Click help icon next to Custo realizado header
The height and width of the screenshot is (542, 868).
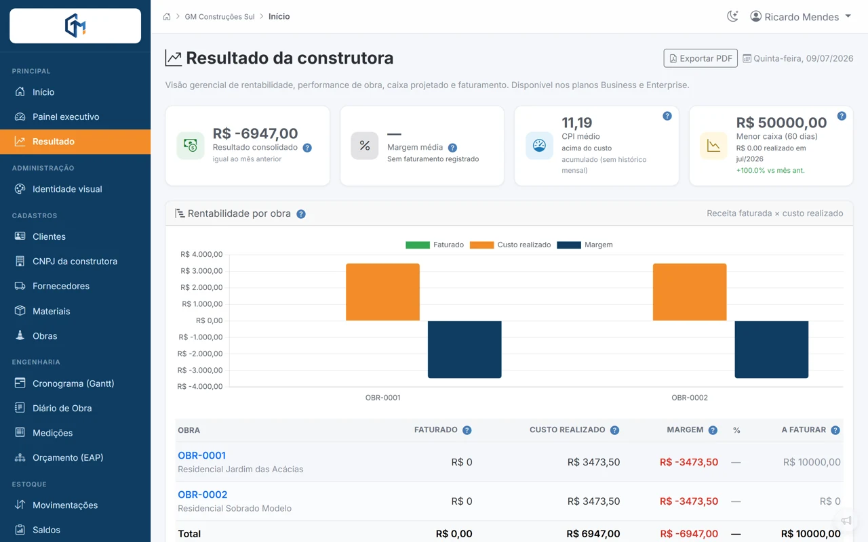[x=614, y=430]
